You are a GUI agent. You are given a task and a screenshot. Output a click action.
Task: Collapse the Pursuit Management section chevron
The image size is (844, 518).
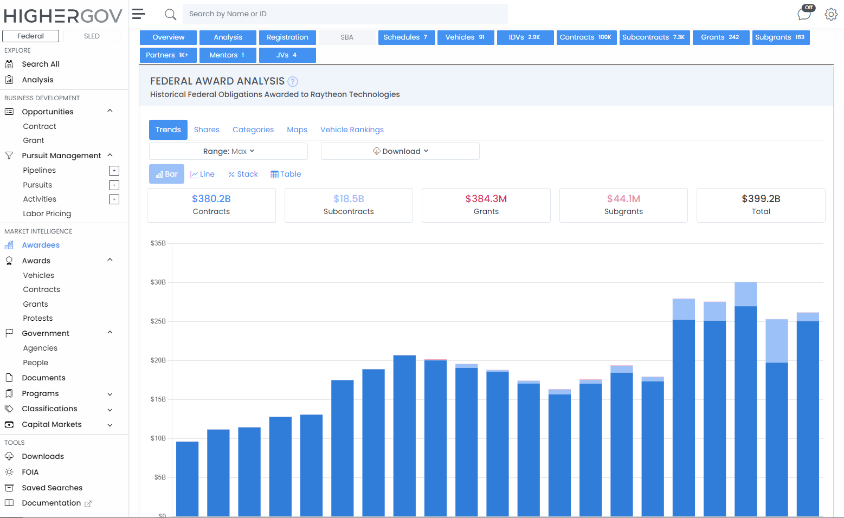coord(110,155)
